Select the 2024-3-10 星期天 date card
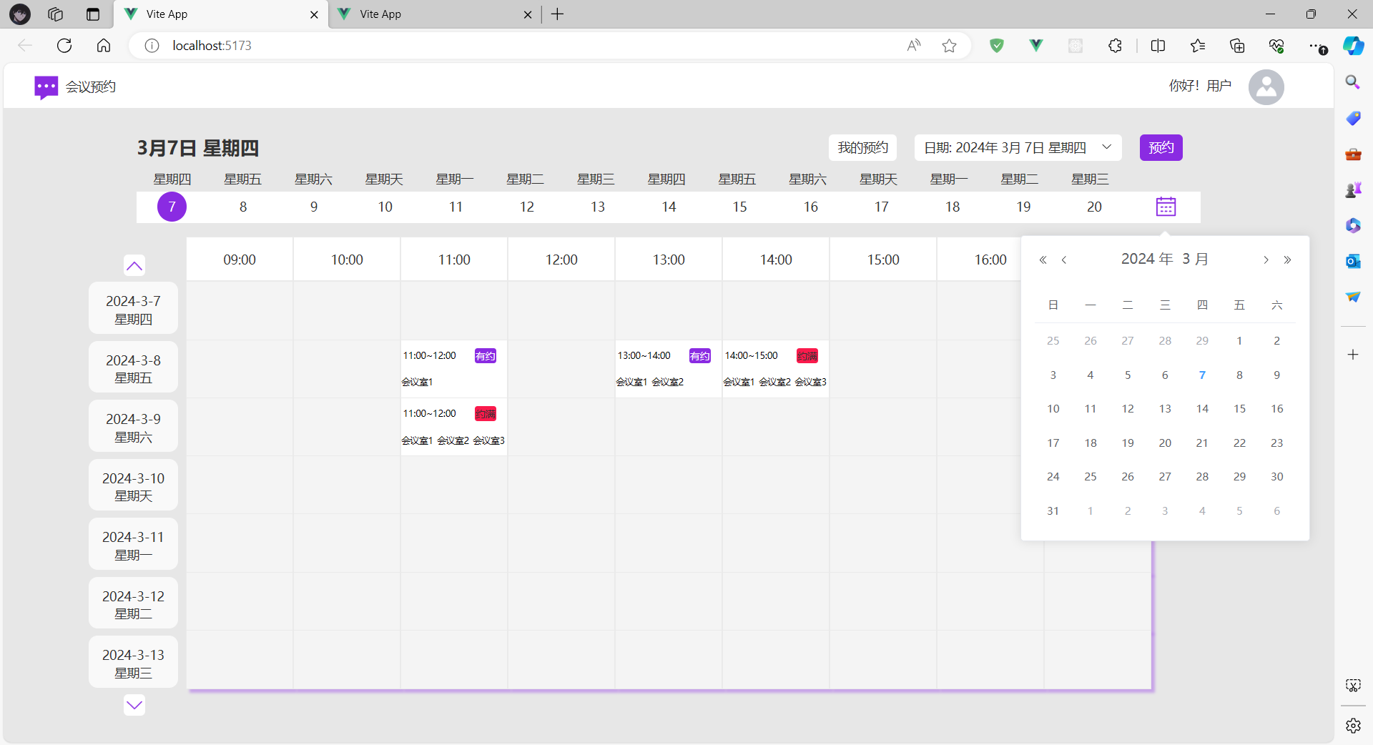The height and width of the screenshot is (745, 1373). pos(134,485)
